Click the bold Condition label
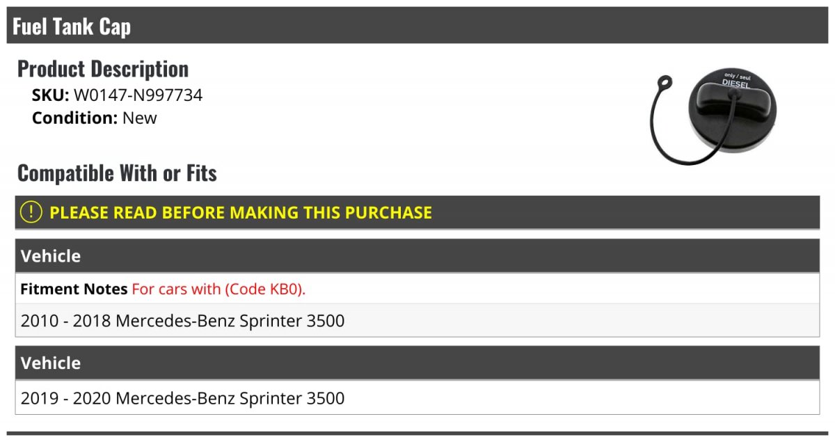The width and height of the screenshot is (835, 442). (x=74, y=118)
